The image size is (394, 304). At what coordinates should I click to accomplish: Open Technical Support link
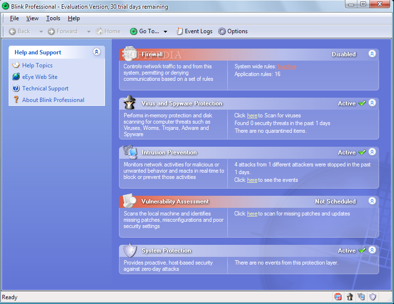[45, 89]
